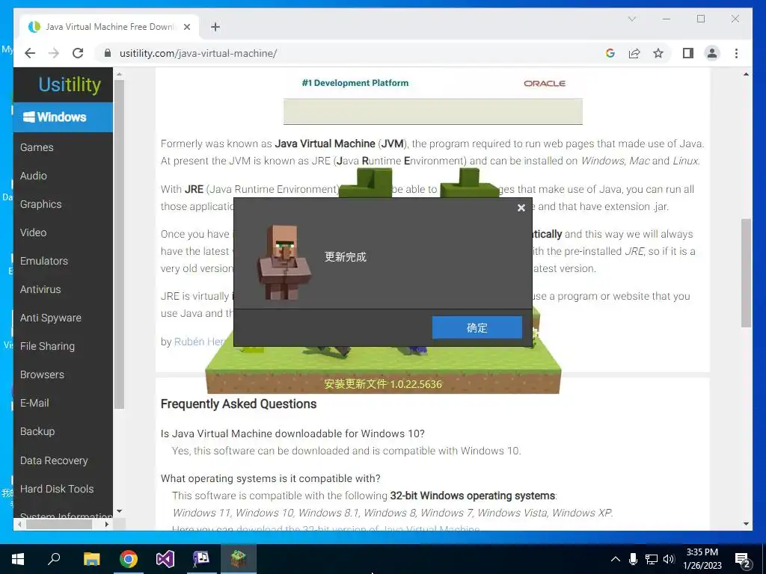This screenshot has height=574, width=766.
Task: Select the Windows category in the sidebar
Action: click(x=63, y=117)
